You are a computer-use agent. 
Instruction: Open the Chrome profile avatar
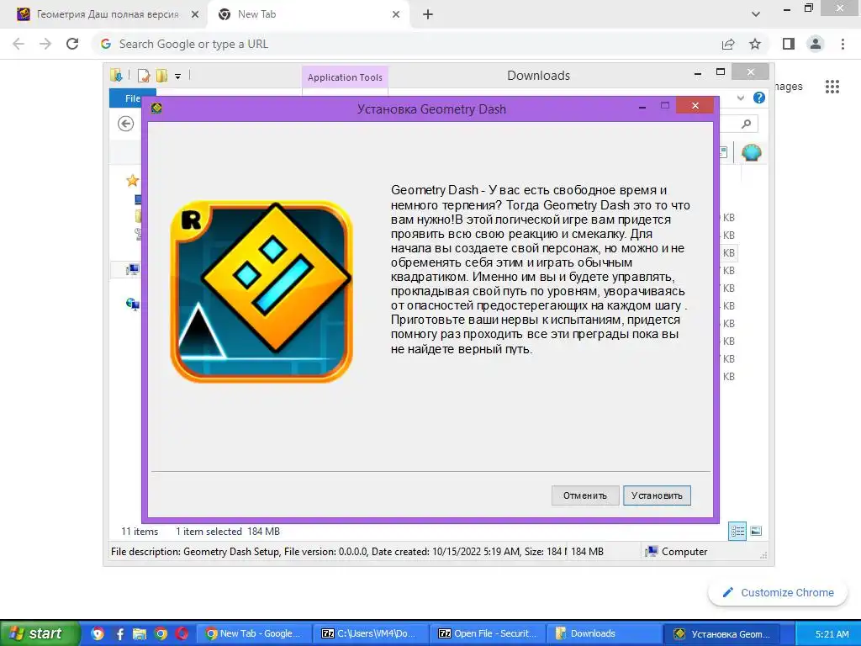coord(816,44)
